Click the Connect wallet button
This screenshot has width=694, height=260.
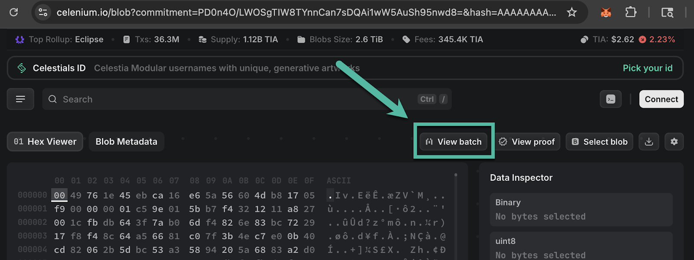tap(661, 99)
